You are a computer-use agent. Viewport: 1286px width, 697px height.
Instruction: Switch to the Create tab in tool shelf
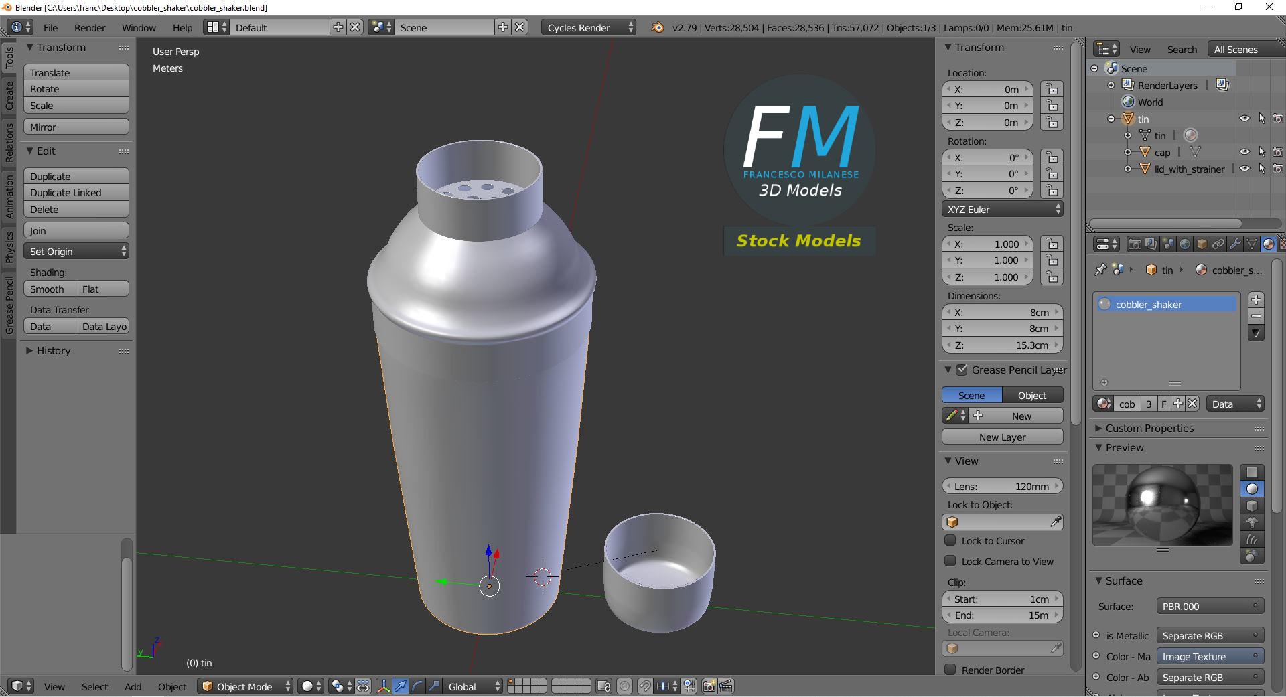pos(9,96)
